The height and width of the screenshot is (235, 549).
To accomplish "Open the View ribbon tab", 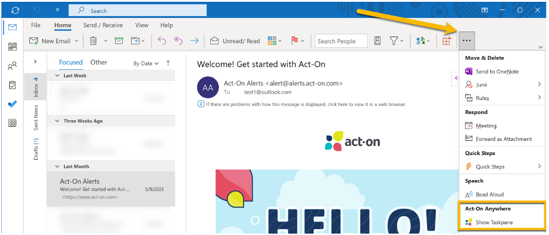I will [142, 25].
